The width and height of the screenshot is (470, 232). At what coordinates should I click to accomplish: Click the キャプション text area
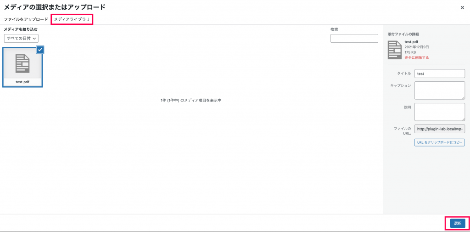(x=439, y=91)
